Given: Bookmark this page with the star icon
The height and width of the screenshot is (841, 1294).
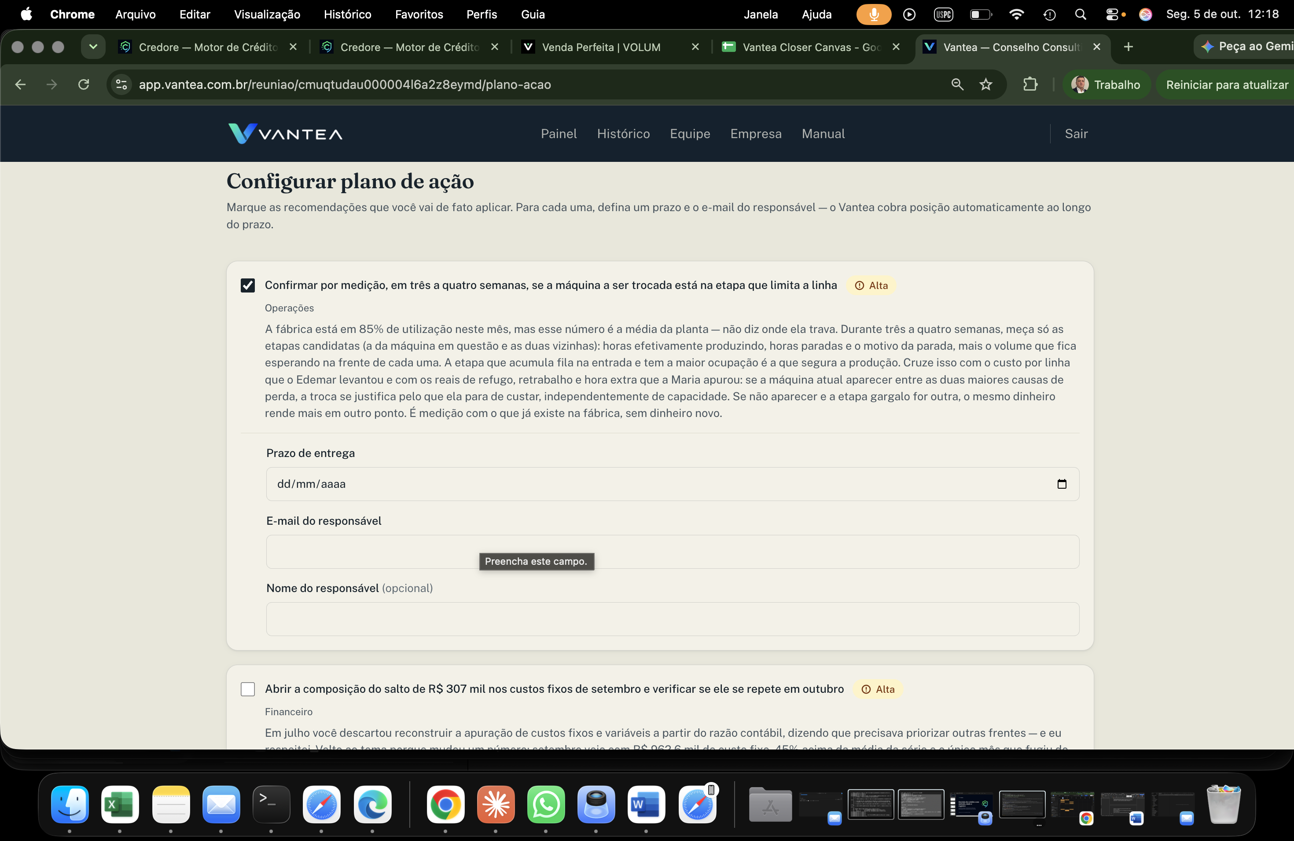Looking at the screenshot, I should pos(985,84).
